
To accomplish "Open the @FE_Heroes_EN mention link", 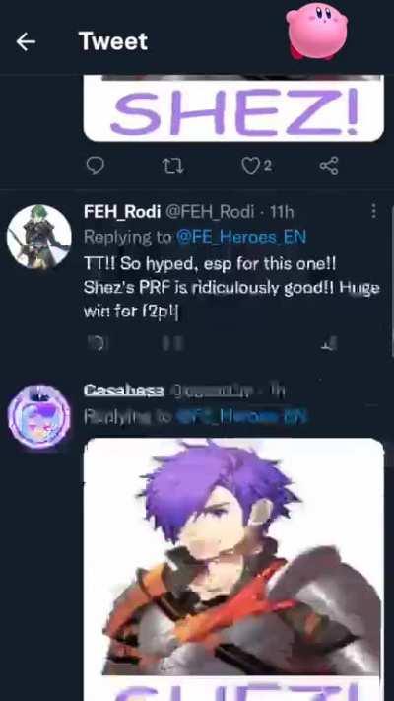I will [241, 237].
